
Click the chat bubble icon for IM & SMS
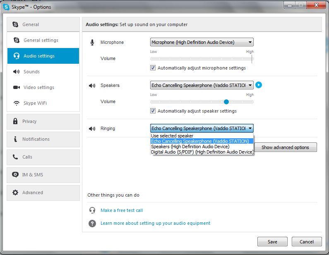(15, 175)
